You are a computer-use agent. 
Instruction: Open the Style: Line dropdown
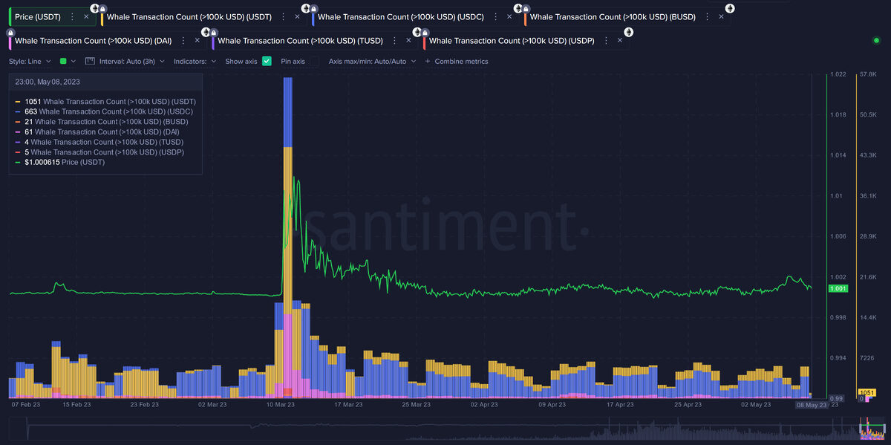[x=30, y=61]
